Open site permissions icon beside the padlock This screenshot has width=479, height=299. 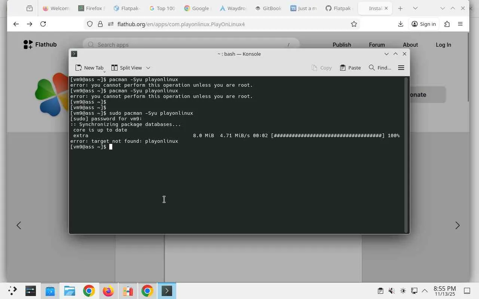click(x=110, y=24)
